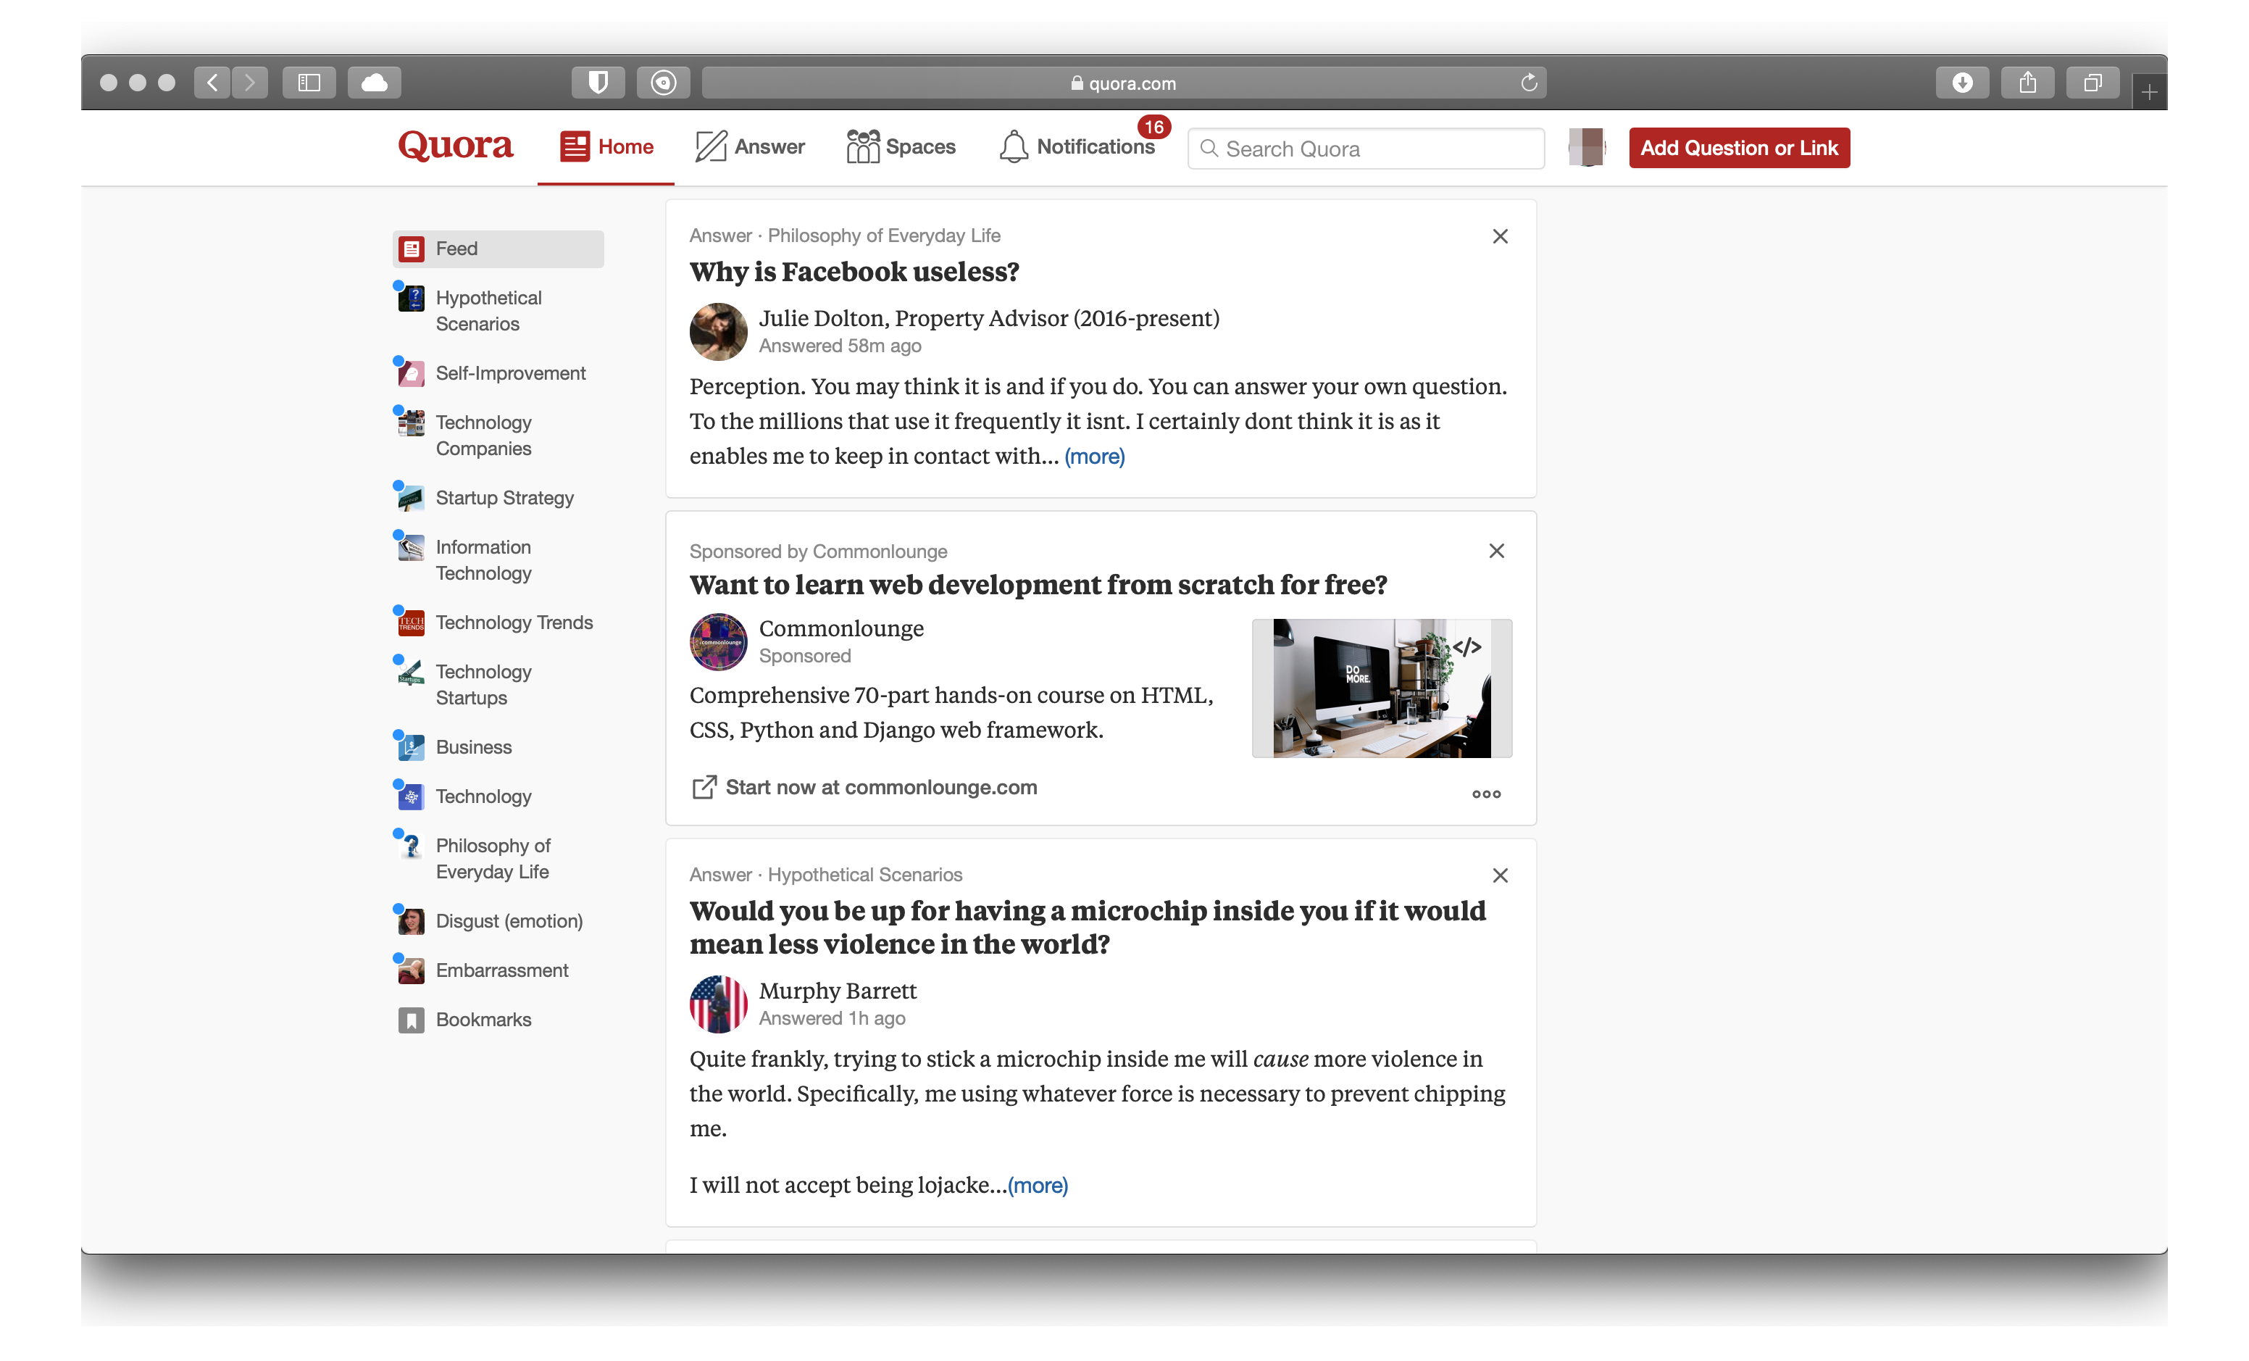
Task: Click Murphy Barrett's name
Action: tap(837, 991)
